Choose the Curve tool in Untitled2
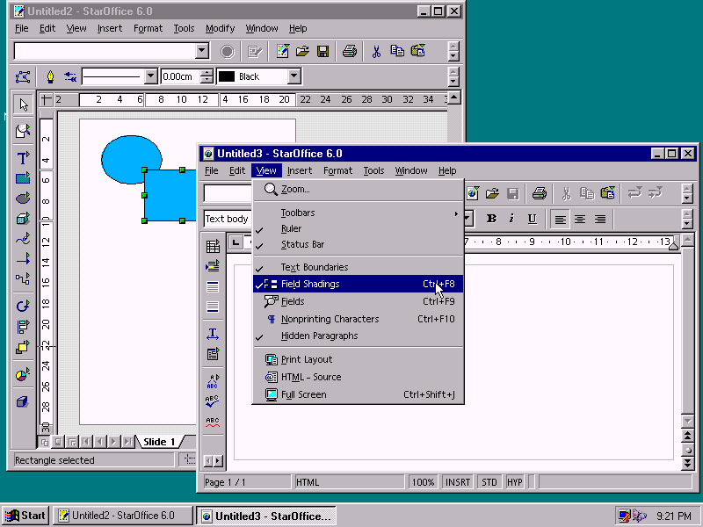This screenshot has width=703, height=527. pos(23,239)
